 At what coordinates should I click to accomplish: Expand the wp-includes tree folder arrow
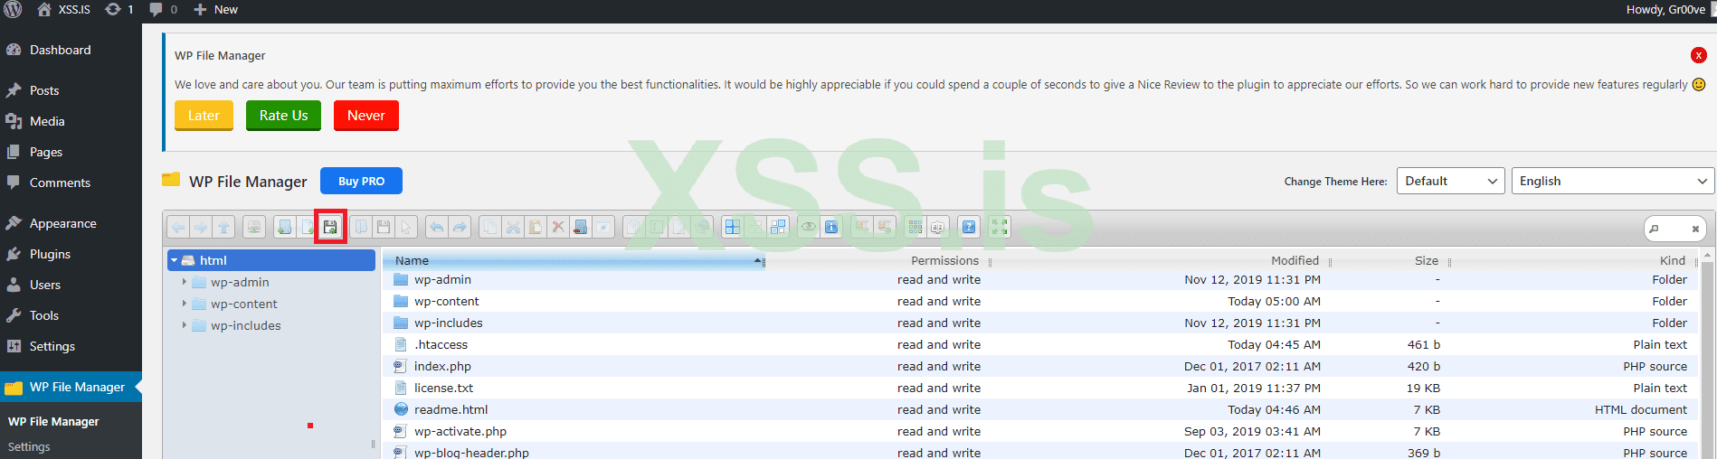pyautogui.click(x=185, y=325)
